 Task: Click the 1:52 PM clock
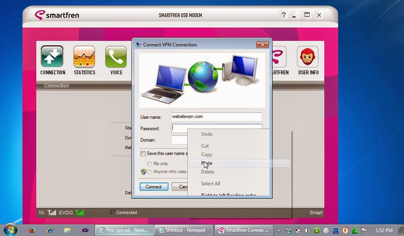(384, 230)
